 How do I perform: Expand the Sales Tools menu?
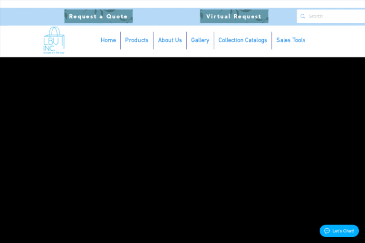coord(290,40)
